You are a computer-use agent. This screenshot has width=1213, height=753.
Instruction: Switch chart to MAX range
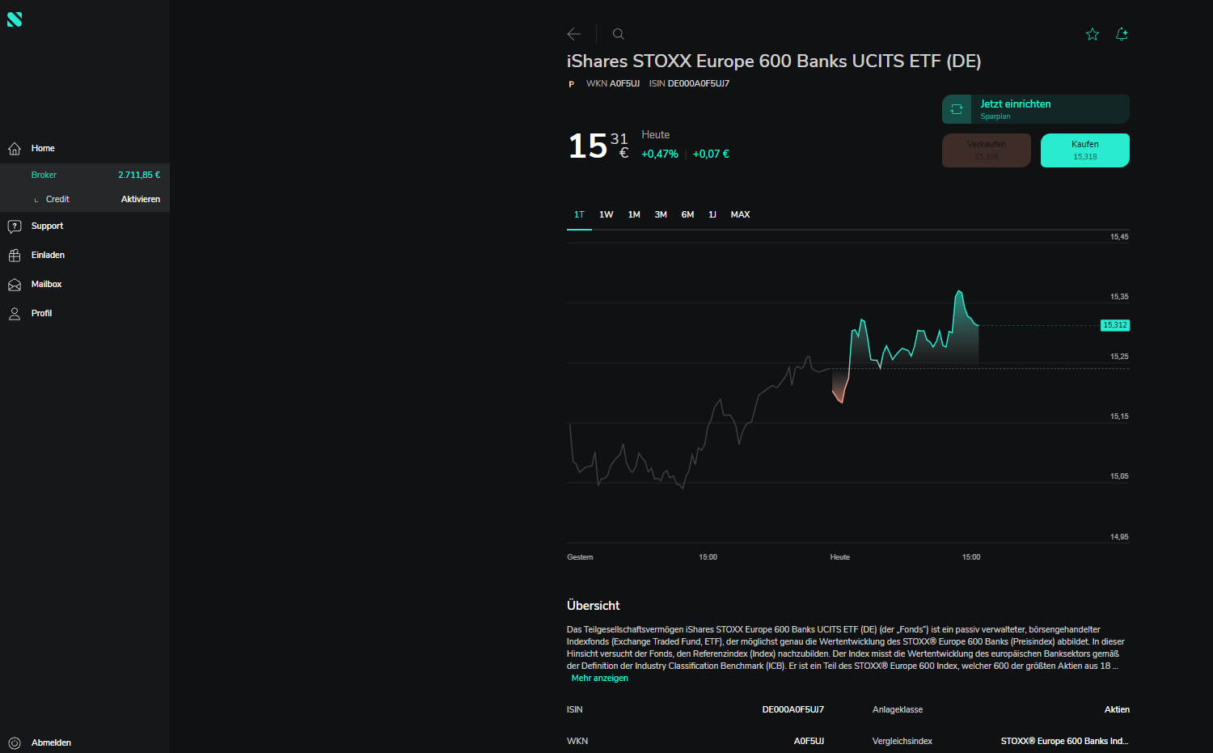[740, 214]
